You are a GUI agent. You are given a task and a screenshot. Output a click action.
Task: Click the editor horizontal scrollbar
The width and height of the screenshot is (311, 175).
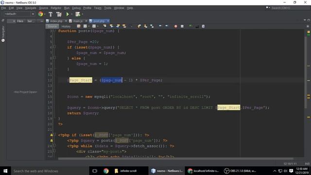175,159
